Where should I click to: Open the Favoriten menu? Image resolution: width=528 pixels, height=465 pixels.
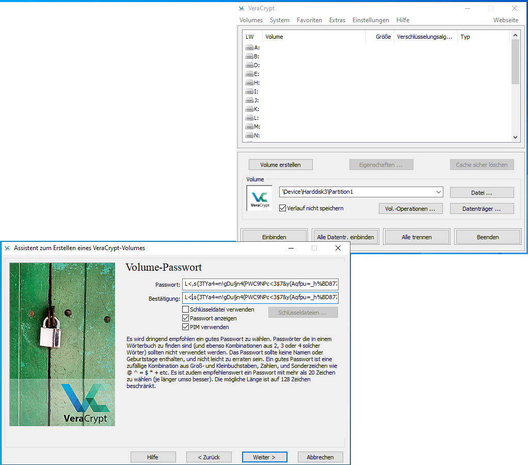(x=309, y=20)
